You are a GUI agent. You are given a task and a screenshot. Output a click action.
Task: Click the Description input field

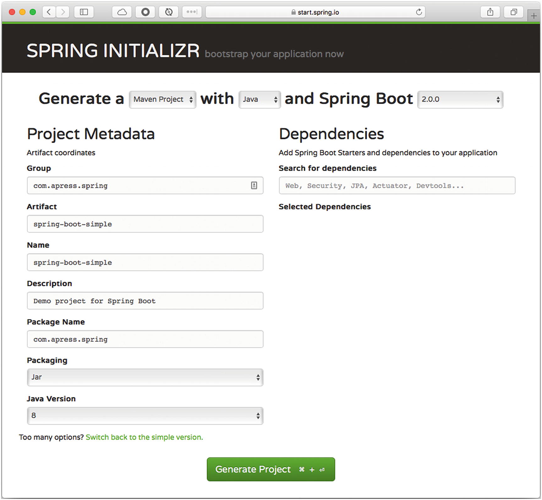[x=145, y=301]
